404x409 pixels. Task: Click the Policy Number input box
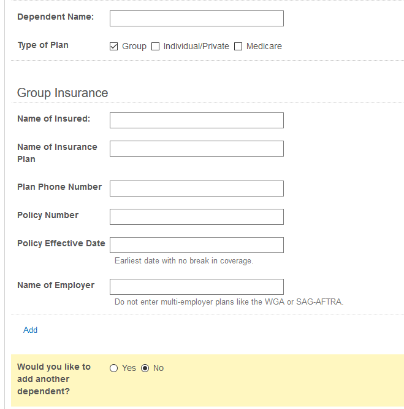pyautogui.click(x=196, y=217)
